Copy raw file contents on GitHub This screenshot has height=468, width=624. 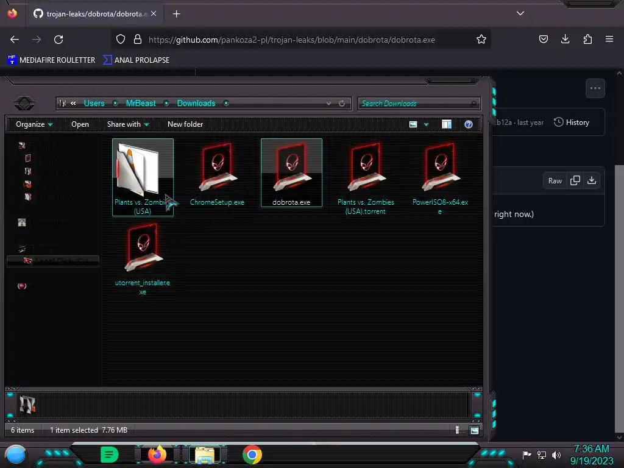[575, 180]
